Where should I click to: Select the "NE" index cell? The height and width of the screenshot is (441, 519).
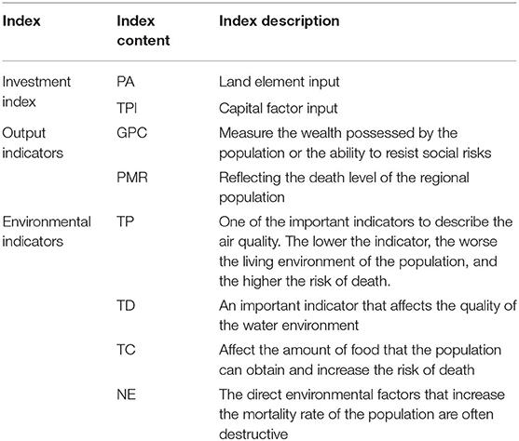point(126,394)
